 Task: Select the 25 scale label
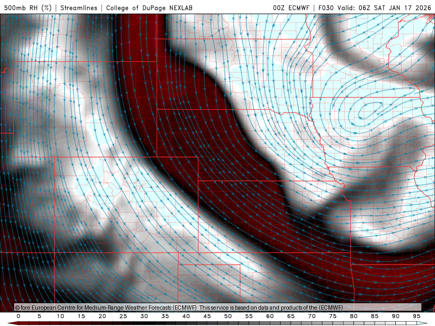[x=123, y=316]
